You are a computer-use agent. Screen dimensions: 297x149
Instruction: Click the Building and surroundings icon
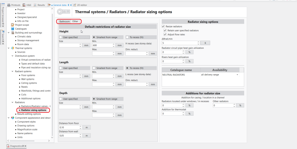13,33
